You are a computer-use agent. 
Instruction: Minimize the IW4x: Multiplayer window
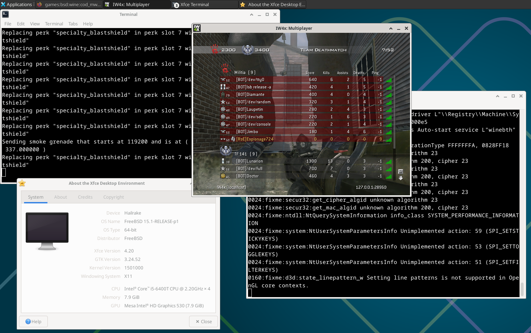coord(399,28)
